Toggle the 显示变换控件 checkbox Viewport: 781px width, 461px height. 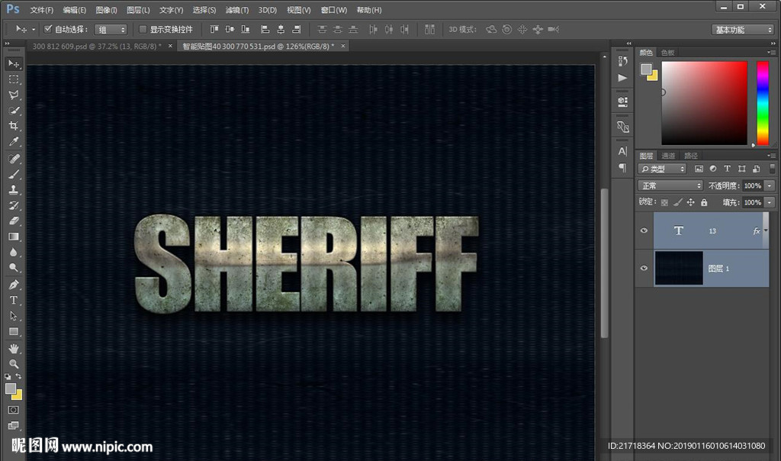click(x=143, y=30)
